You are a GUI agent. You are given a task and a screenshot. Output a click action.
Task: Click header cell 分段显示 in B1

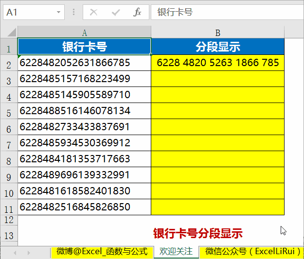pos(218,47)
